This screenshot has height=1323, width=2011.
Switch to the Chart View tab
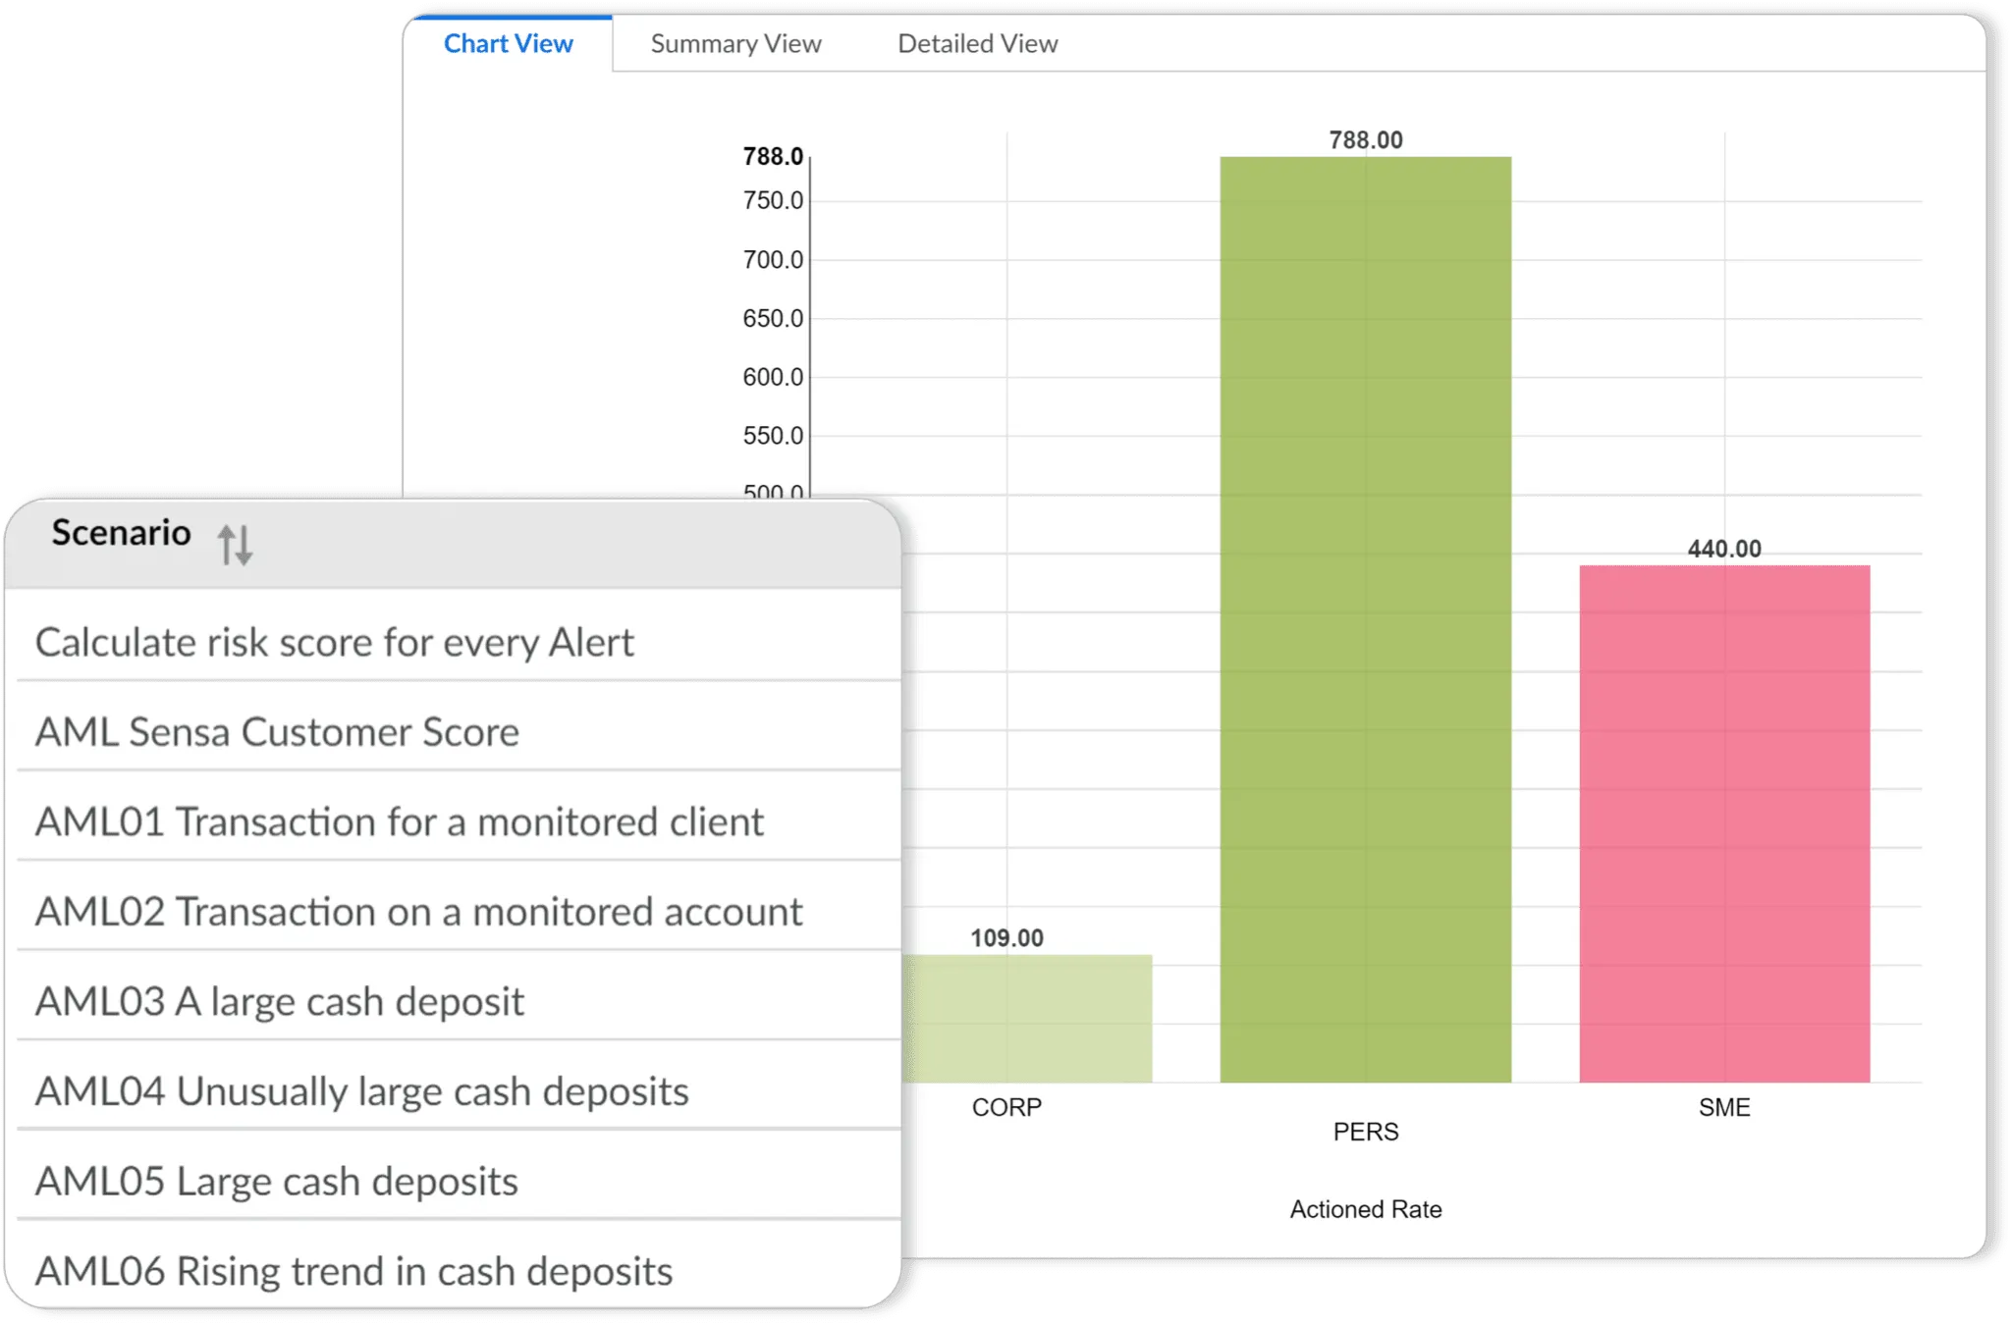click(x=508, y=44)
